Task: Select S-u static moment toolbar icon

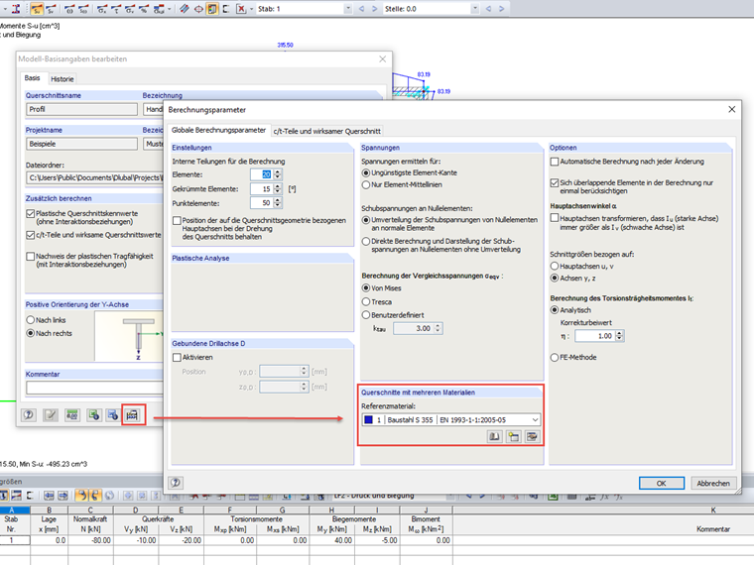Action: coord(37,9)
